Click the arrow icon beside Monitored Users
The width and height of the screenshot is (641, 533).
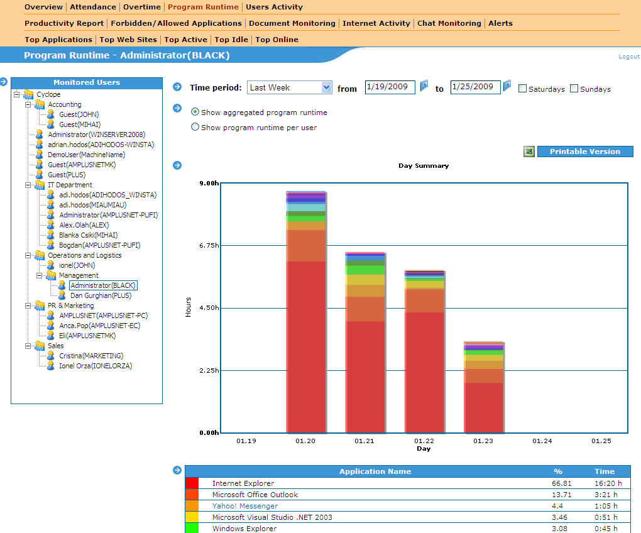(x=3, y=82)
